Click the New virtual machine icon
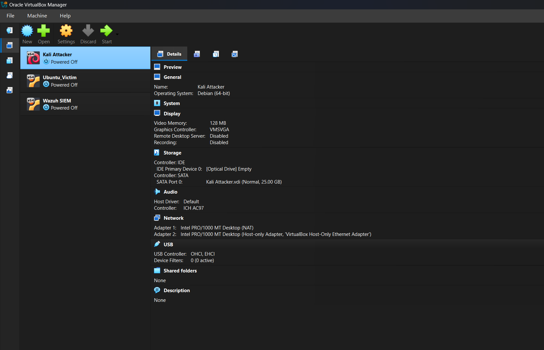The height and width of the screenshot is (350, 544). [27, 31]
